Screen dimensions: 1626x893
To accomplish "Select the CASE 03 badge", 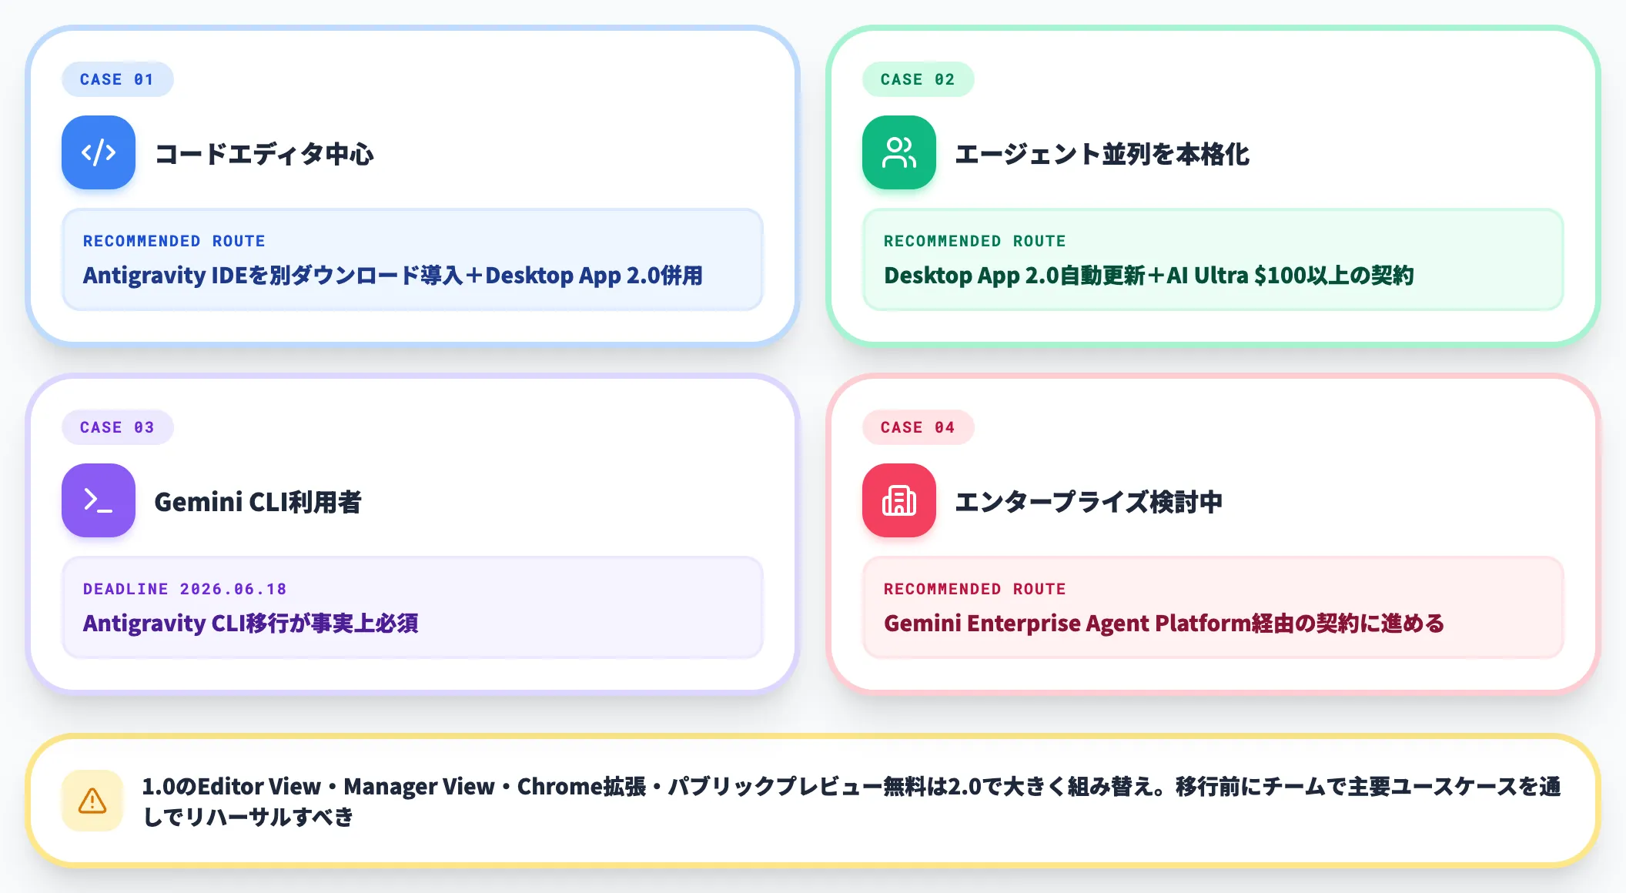I will pyautogui.click(x=117, y=427).
